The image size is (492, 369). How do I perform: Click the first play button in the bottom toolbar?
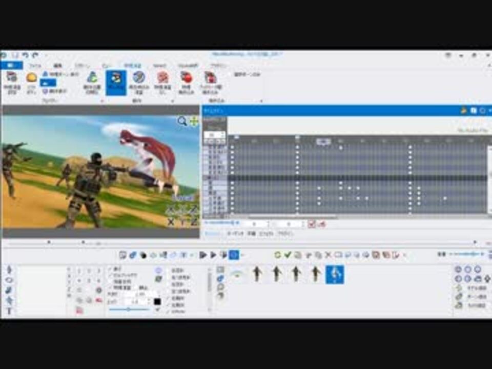[203, 255]
